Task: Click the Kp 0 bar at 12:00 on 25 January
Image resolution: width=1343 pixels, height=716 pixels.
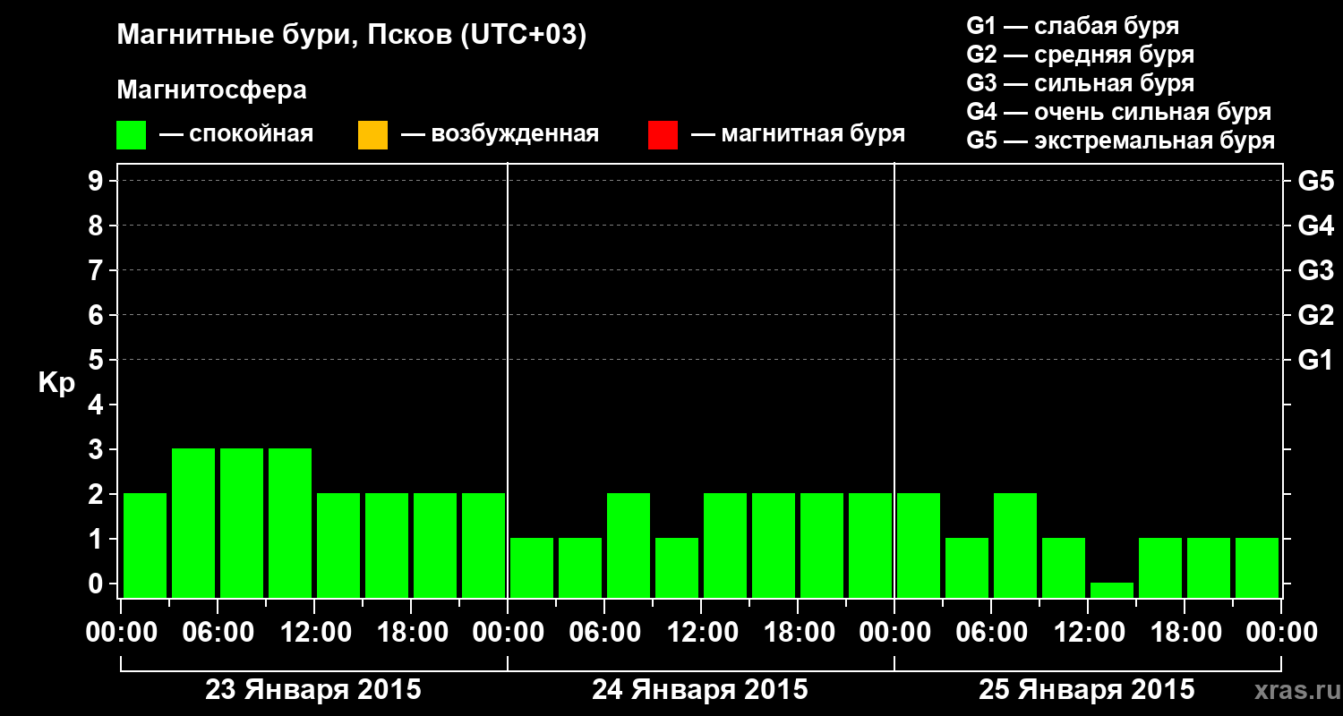Action: [x=1112, y=590]
